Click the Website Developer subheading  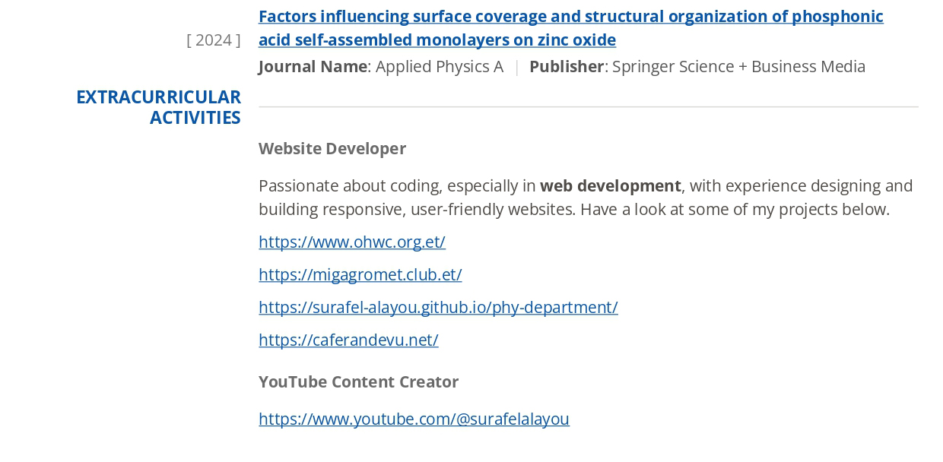(x=332, y=148)
